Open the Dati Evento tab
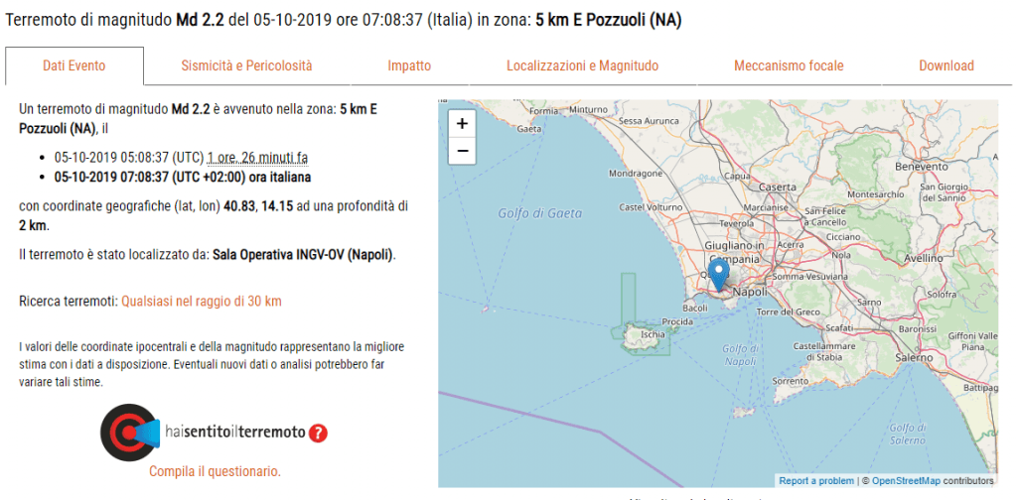 point(74,66)
